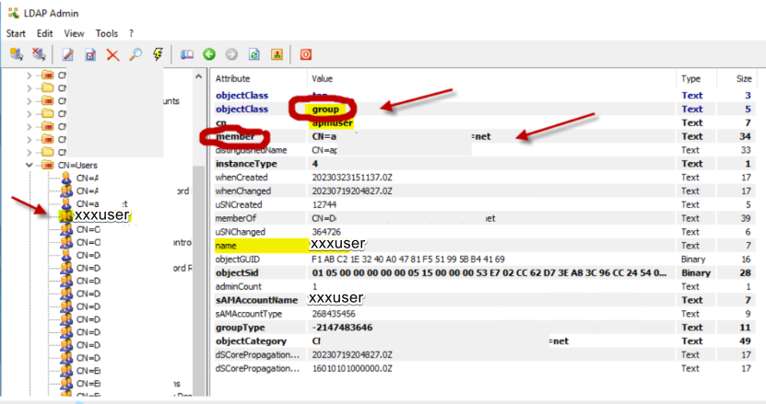This screenshot has width=766, height=404.
Task: Sort by the Attribute column header
Action: point(232,79)
